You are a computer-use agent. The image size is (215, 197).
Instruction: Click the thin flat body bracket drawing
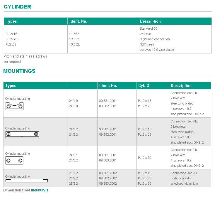point(27,181)
